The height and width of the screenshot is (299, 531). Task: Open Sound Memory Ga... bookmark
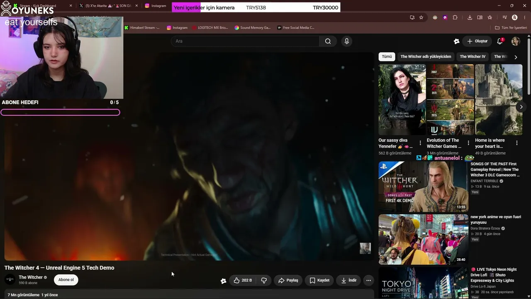pyautogui.click(x=252, y=28)
